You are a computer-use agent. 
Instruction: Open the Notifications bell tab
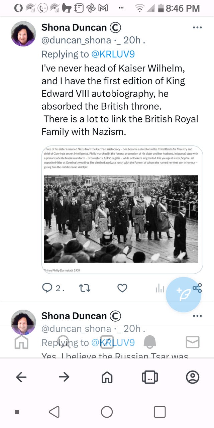pos(150,342)
